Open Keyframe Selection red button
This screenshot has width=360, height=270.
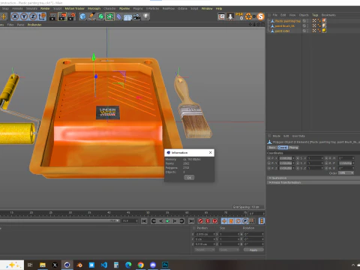[x=215, y=221]
